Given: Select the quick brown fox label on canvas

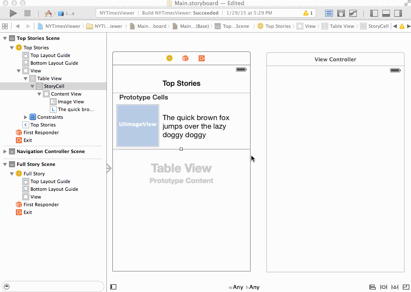Looking at the screenshot, I should 196,126.
